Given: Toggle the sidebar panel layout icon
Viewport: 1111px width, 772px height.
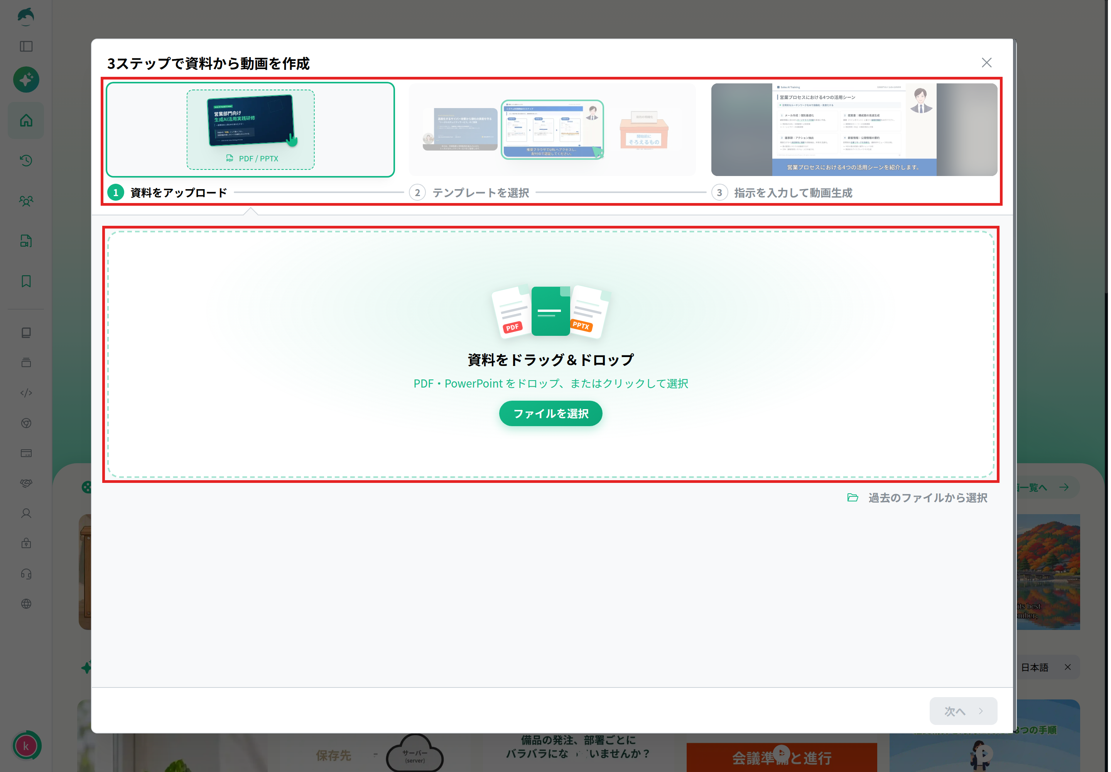Looking at the screenshot, I should (26, 46).
